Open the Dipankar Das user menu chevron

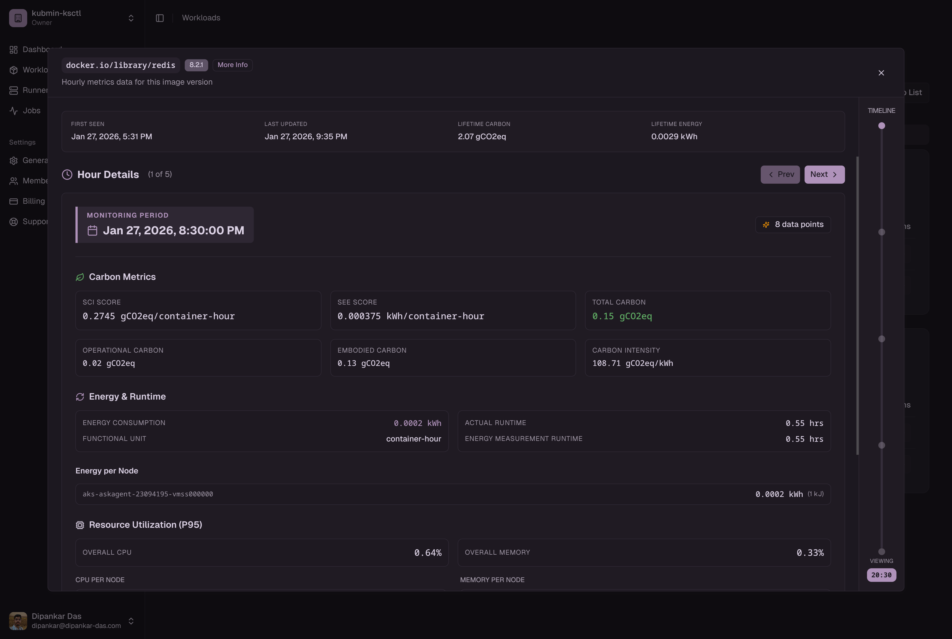click(131, 621)
